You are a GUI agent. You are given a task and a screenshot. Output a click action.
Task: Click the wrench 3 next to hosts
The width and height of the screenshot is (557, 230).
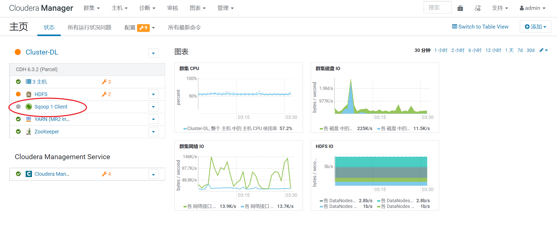point(106,82)
